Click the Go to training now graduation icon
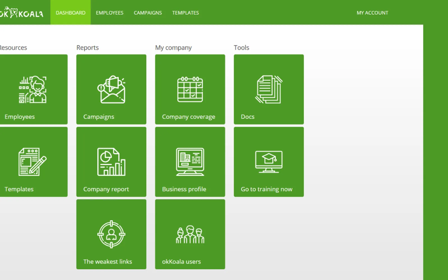The image size is (448, 280). (x=269, y=162)
